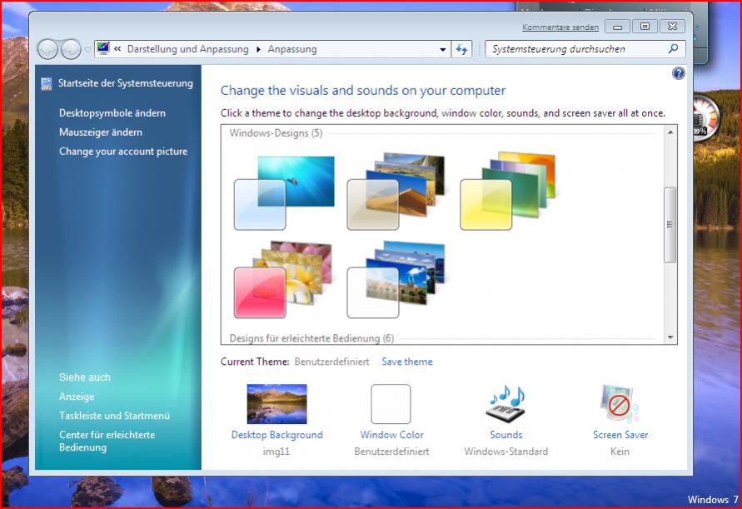This screenshot has height=509, width=742.
Task: Expand the breadcrumb arrow after Darstellung und Anpassung
Action: click(x=258, y=49)
